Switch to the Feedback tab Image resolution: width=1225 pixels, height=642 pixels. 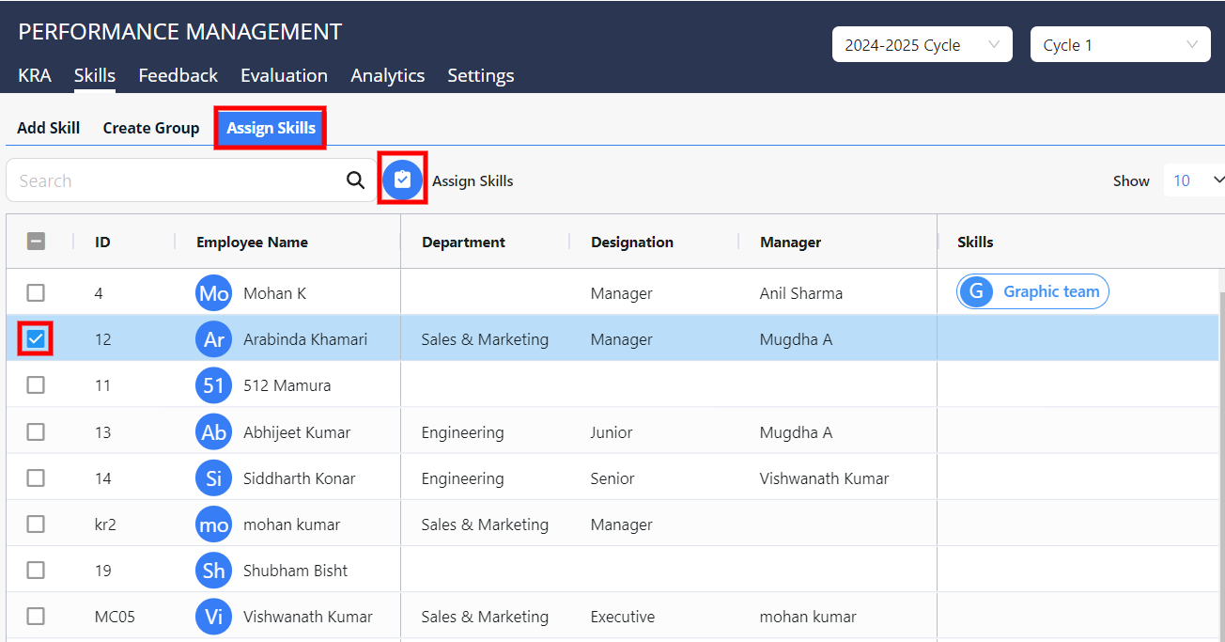pos(178,75)
